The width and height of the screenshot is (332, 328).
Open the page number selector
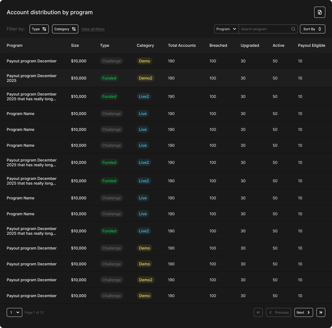(x=14, y=312)
